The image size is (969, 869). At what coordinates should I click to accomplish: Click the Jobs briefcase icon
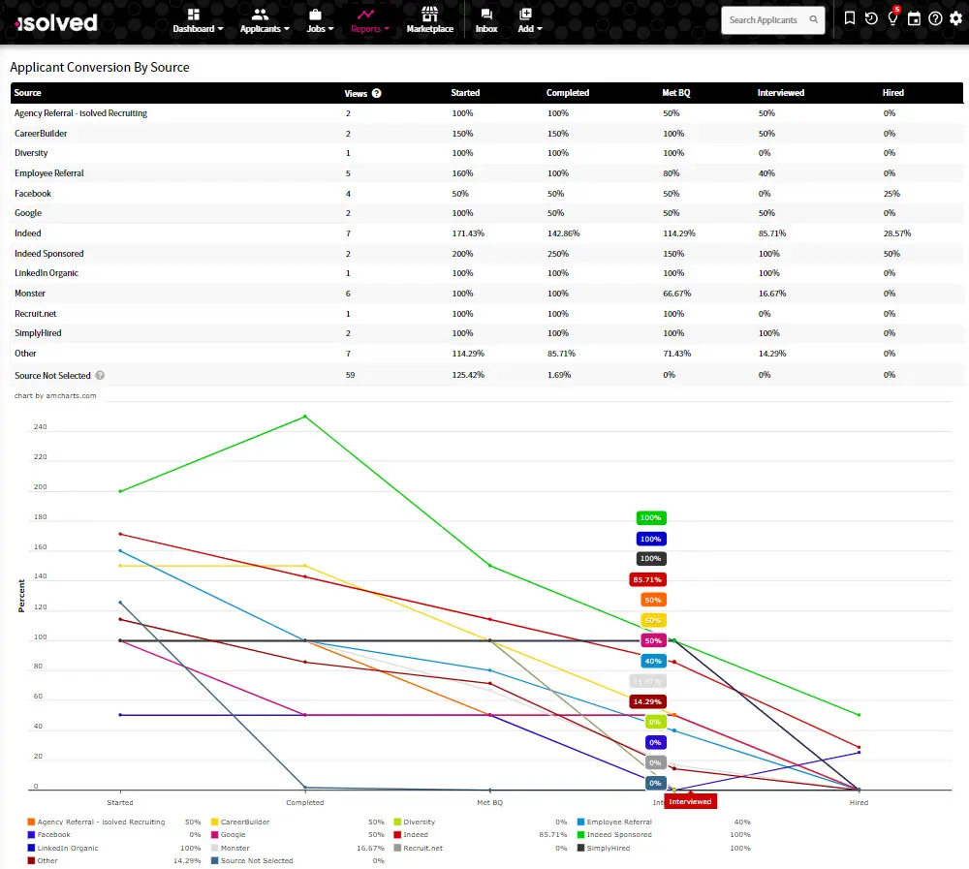[x=315, y=15]
